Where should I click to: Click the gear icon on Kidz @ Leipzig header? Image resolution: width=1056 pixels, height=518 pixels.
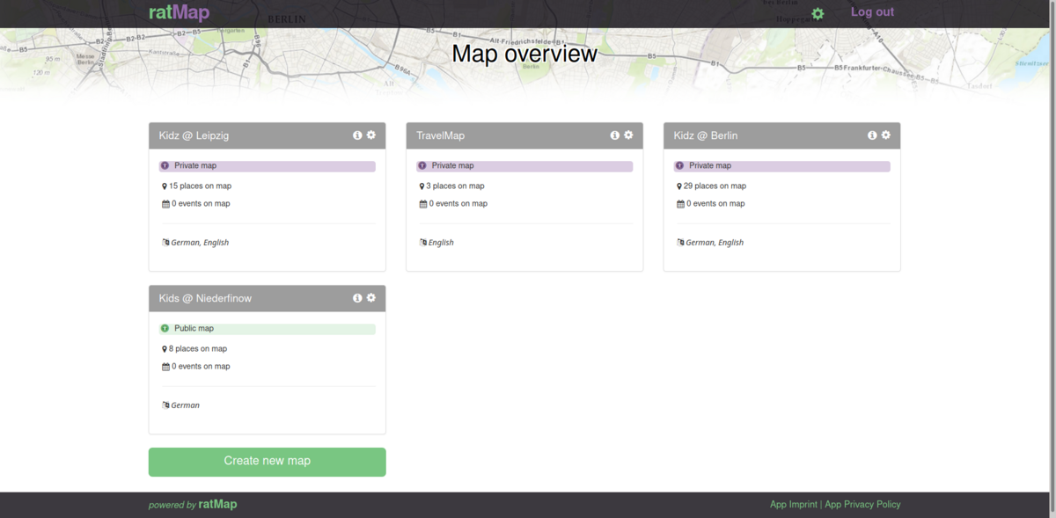370,135
